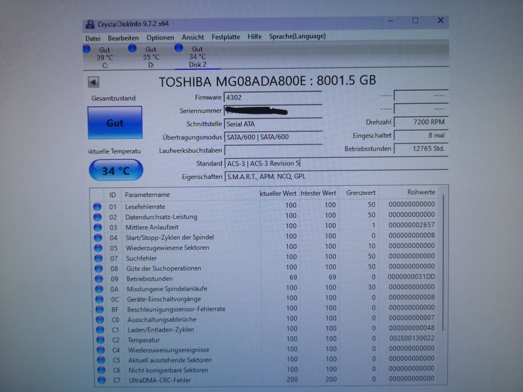Select the Temperatur parameter name
This screenshot has height=392, width=523.
144,340
